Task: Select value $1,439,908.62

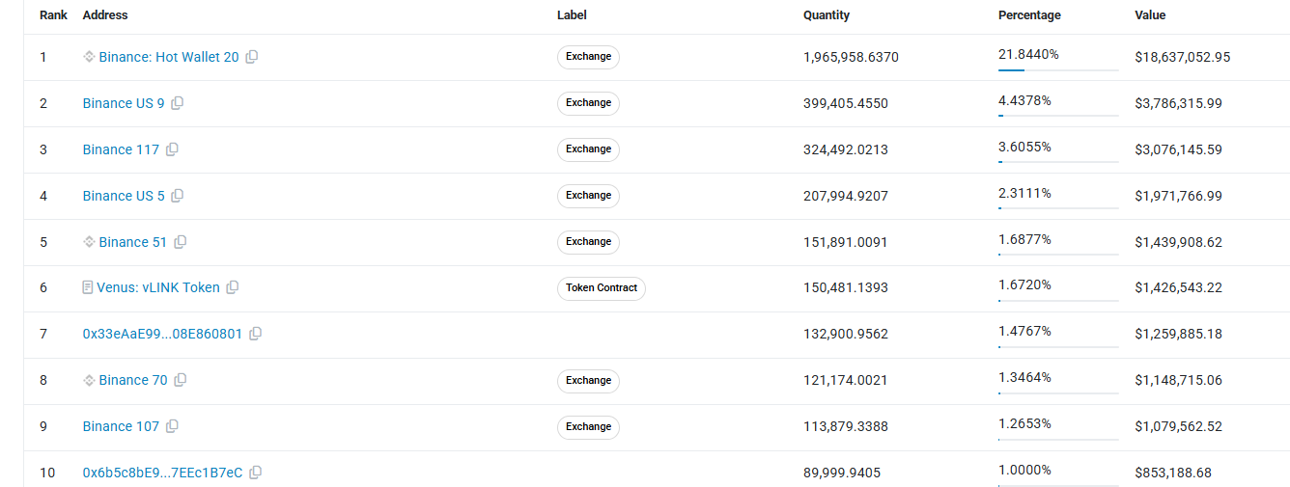Action: pyautogui.click(x=1179, y=242)
